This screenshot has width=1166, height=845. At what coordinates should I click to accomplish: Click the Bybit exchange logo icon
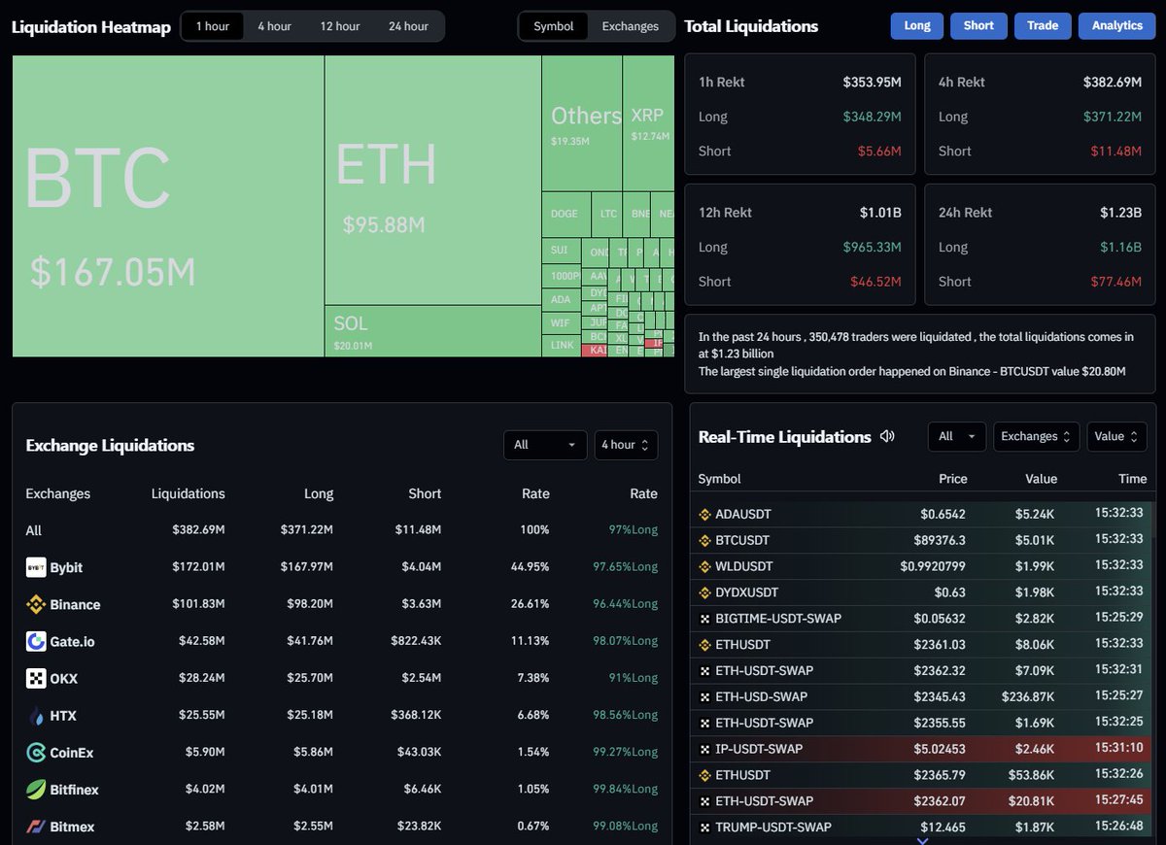pos(36,567)
